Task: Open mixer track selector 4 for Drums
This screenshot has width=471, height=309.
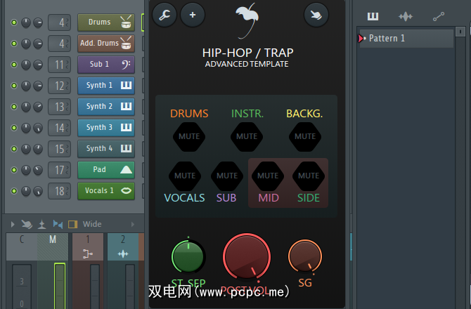Action: [x=60, y=22]
